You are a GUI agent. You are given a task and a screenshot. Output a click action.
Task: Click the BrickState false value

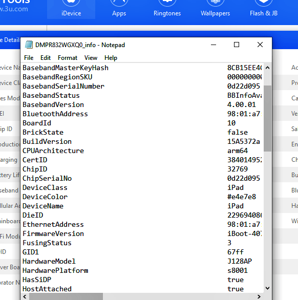238,132
